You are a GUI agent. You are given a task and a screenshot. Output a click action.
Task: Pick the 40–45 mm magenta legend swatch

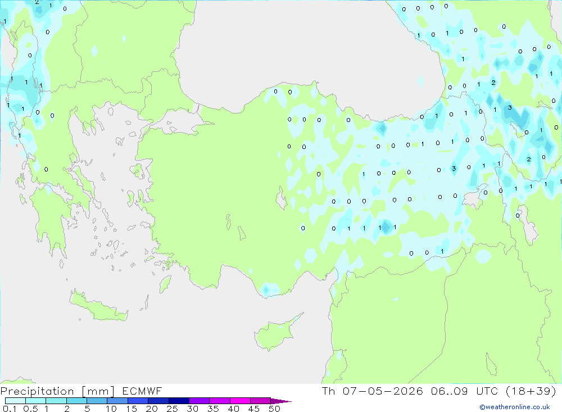pos(240,401)
